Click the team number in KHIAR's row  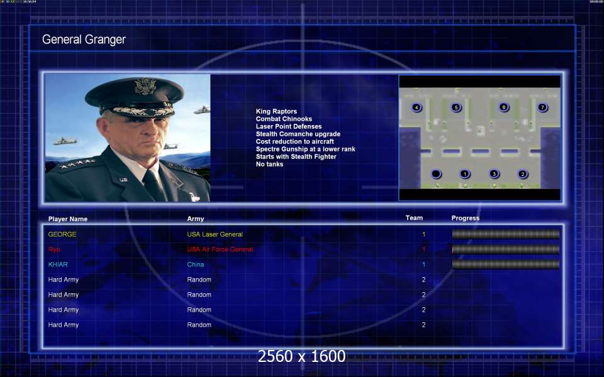click(423, 265)
